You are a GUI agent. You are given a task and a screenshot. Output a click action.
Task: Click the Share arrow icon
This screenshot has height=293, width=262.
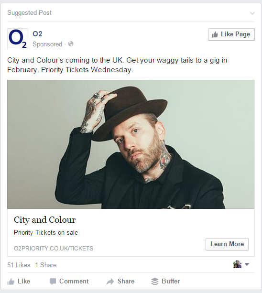click(x=110, y=282)
